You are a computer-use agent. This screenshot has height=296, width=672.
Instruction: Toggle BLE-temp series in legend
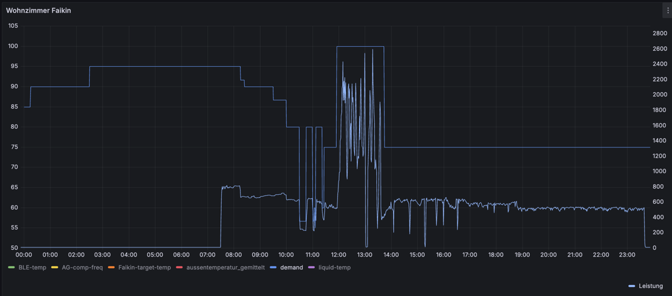(32, 267)
